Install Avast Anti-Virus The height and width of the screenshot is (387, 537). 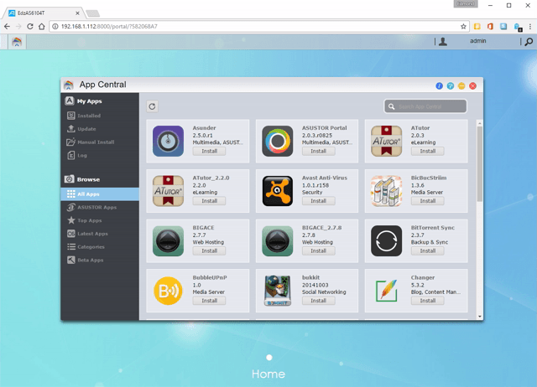point(319,201)
